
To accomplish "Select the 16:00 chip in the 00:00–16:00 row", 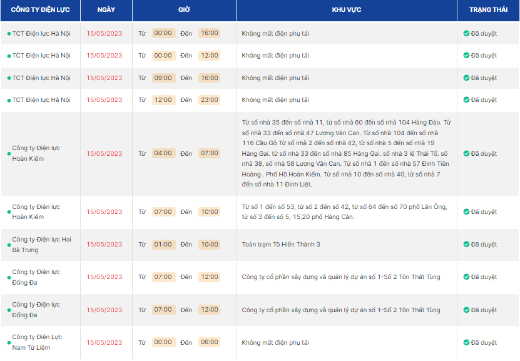I will (209, 33).
